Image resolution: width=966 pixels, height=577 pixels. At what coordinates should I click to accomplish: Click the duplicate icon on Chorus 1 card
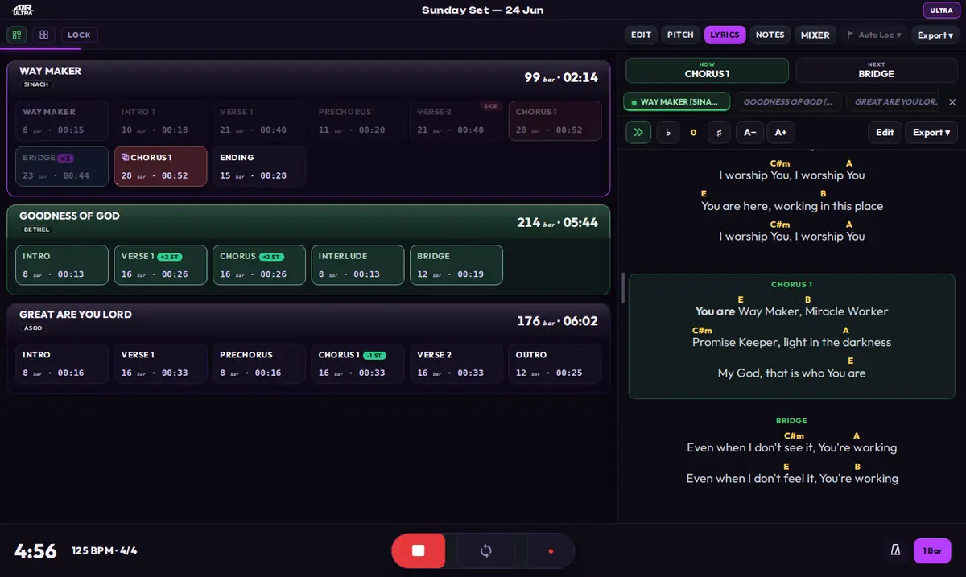click(125, 158)
